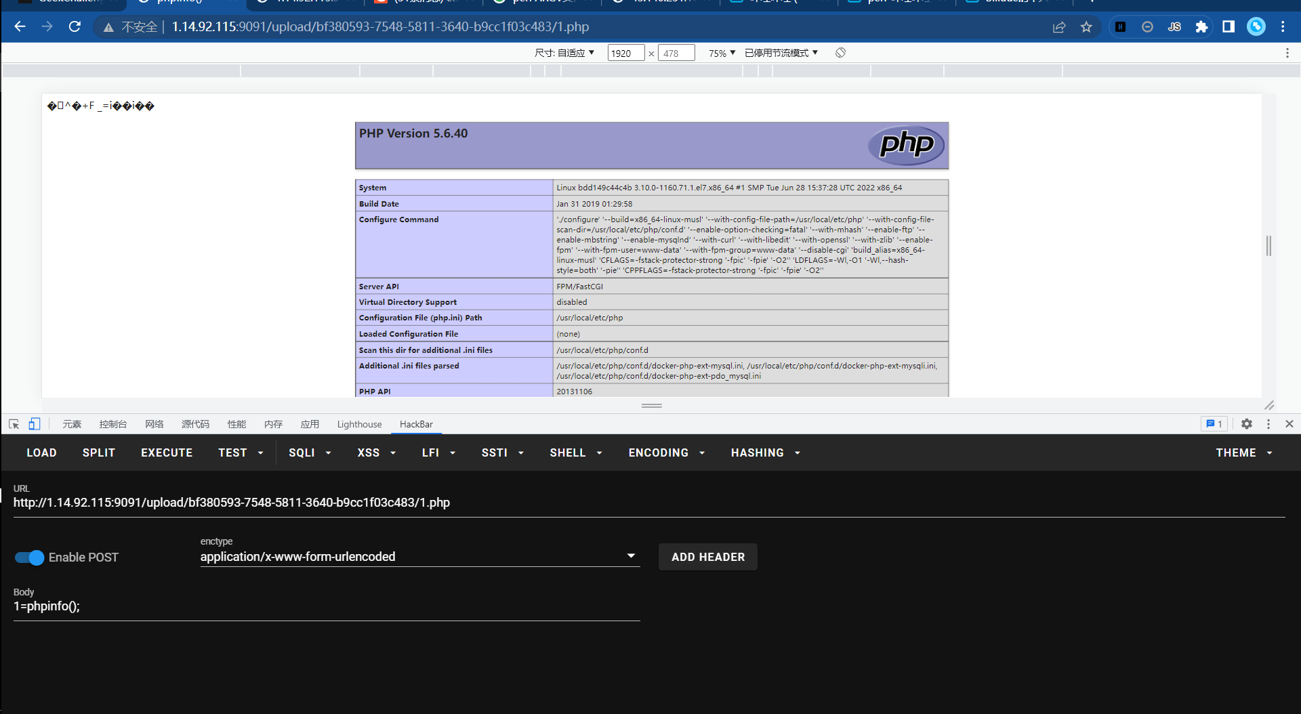Image resolution: width=1301 pixels, height=714 pixels.
Task: Expand the SHELL menu
Action: [576, 453]
